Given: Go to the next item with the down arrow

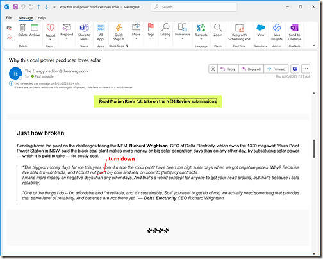Looking at the screenshot, I should point(46,7).
